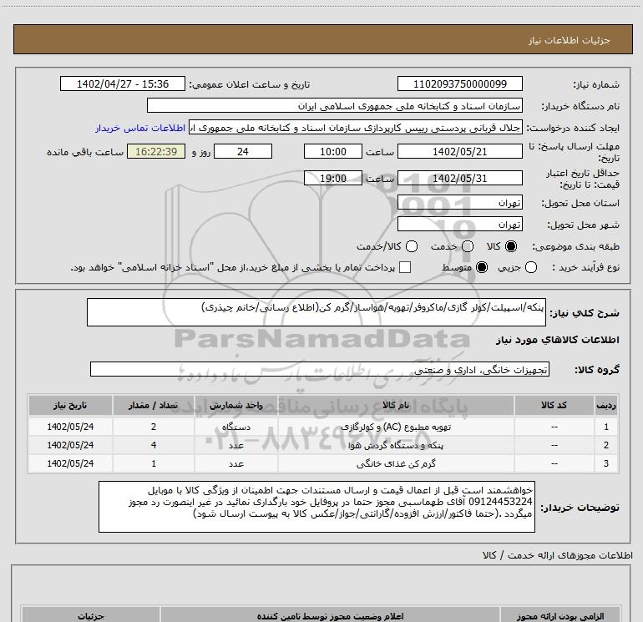
Task: Click the unit cell دستگاه in row 1
Action: [x=236, y=427]
